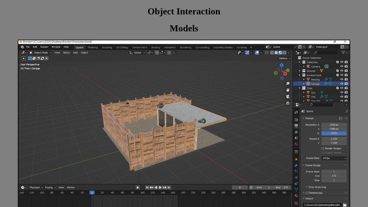This screenshot has width=368, height=207.
Task: Open the Playback menu in timeline
Action: point(36,188)
